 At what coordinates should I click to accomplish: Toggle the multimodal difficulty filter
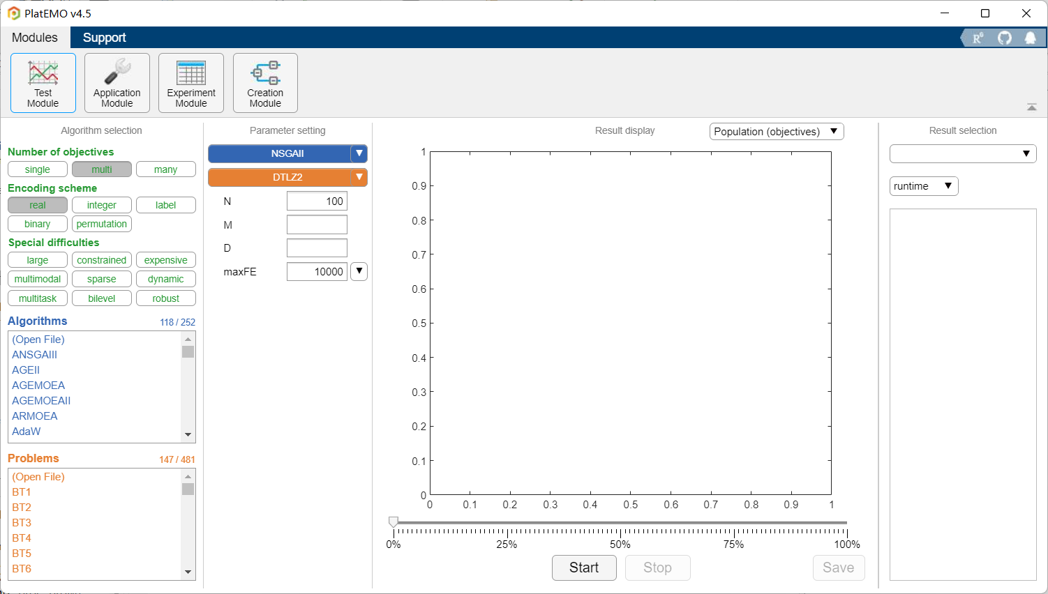click(38, 279)
